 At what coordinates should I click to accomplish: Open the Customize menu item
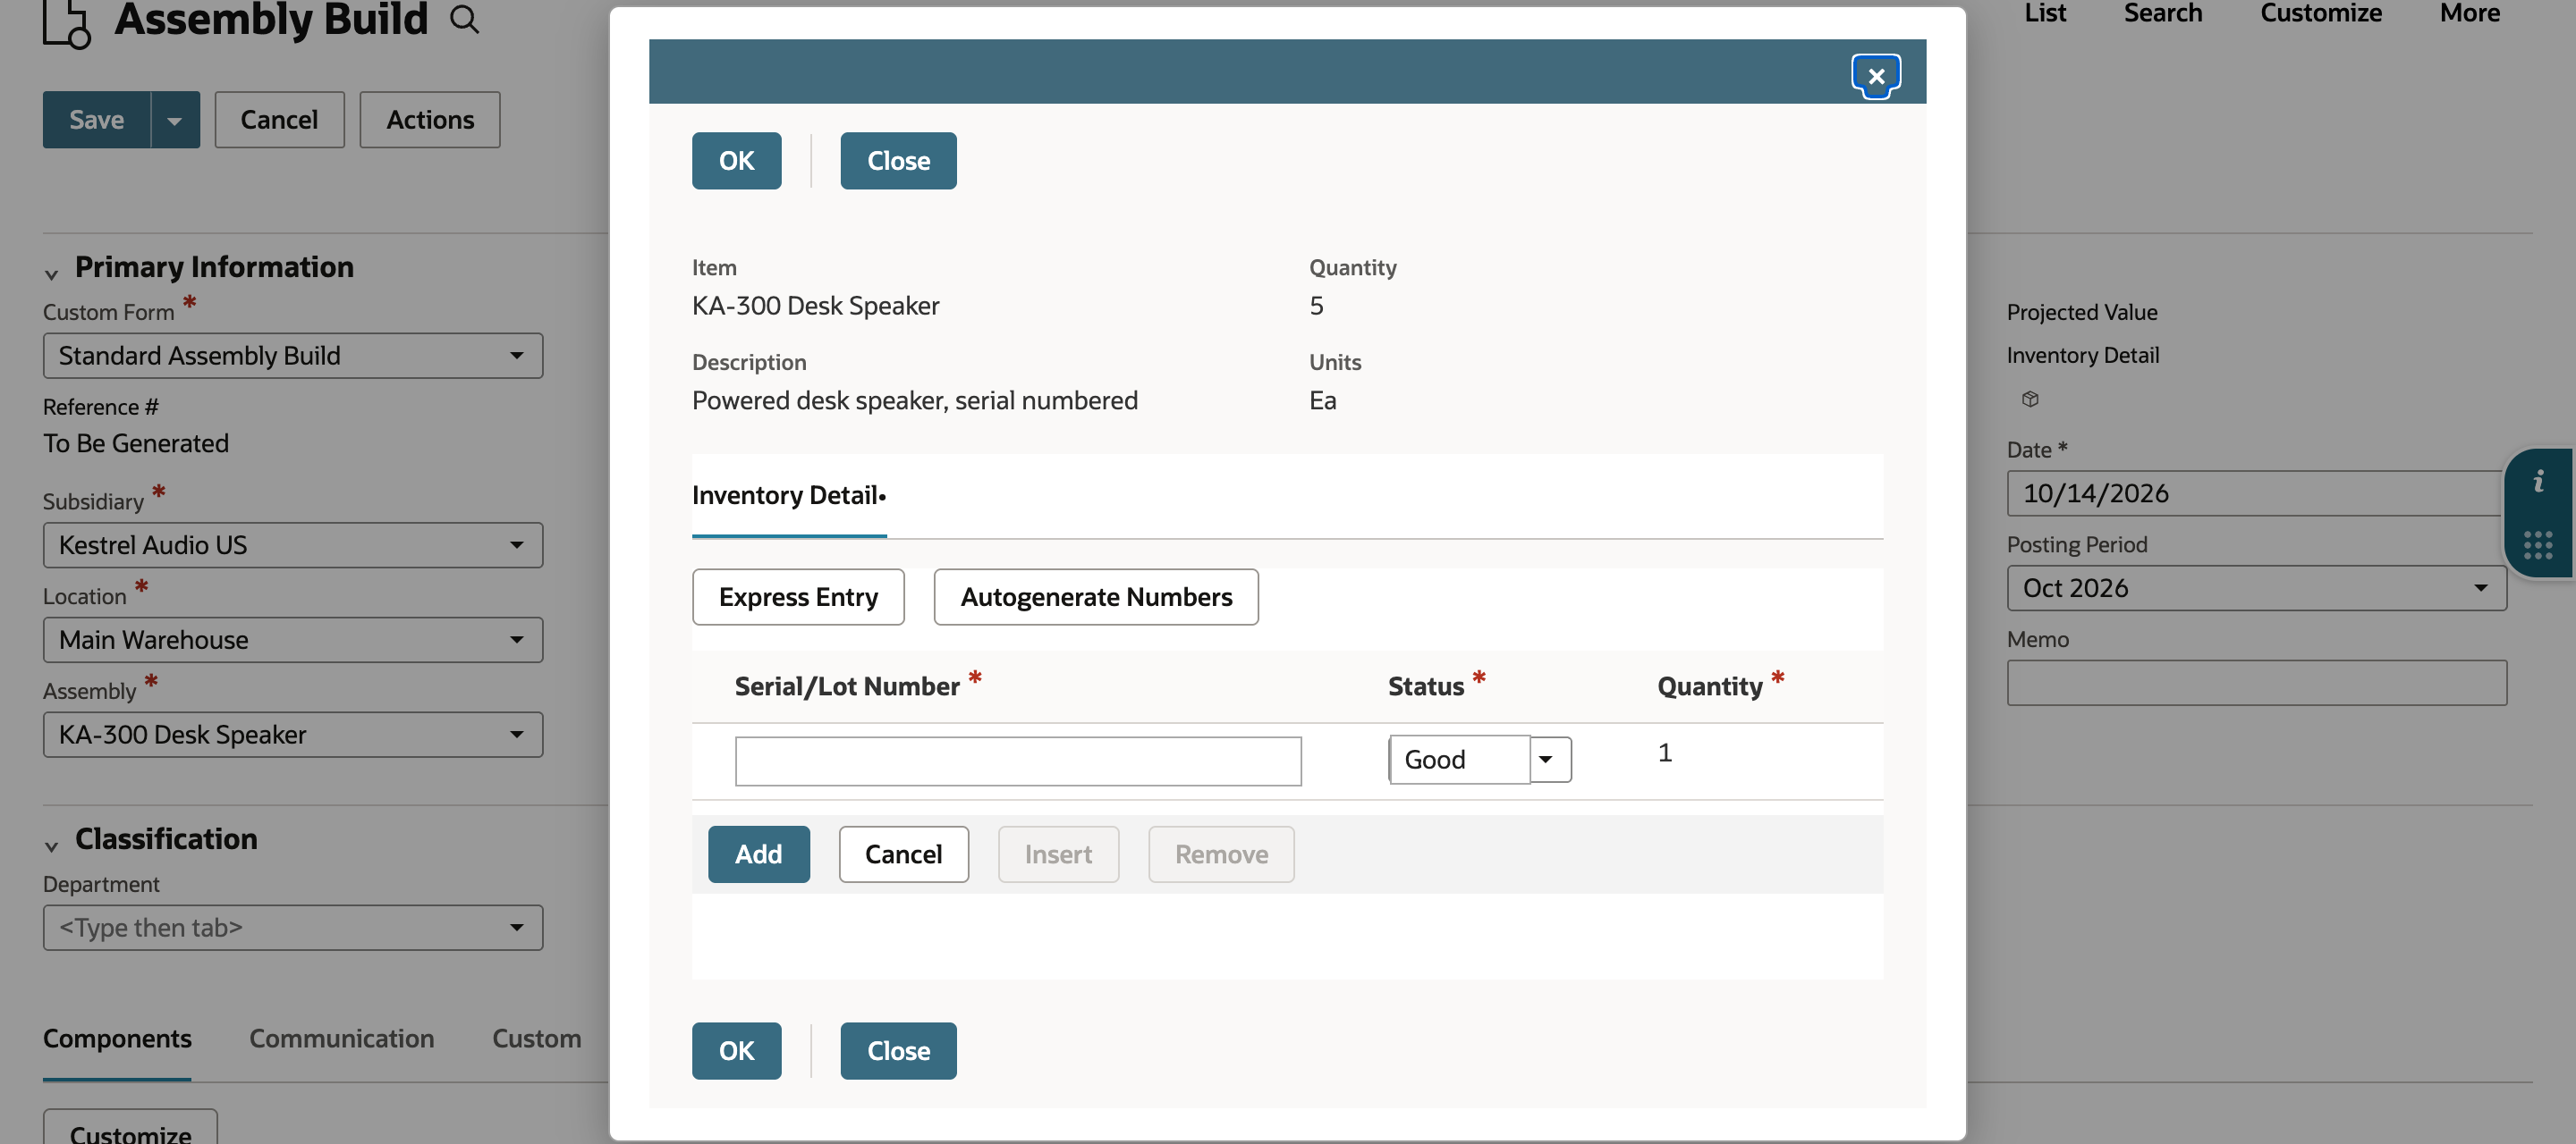point(2321,14)
